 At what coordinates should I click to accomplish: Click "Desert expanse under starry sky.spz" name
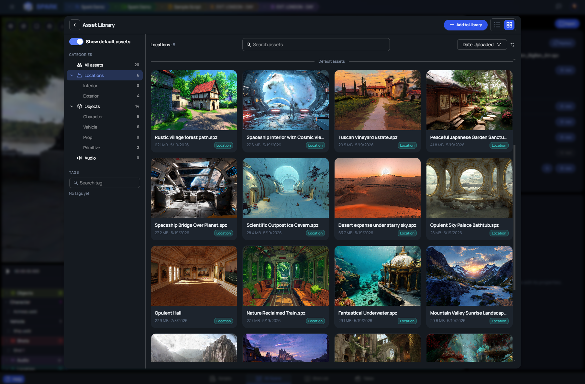[377, 225]
